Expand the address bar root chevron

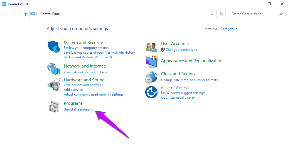(x=37, y=14)
